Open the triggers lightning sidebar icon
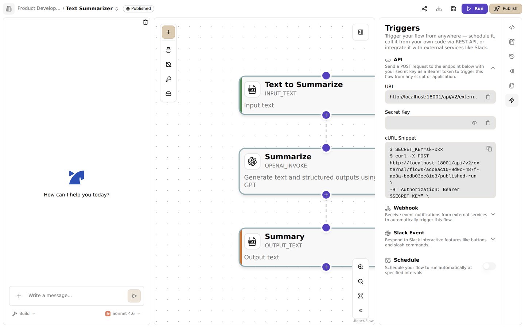The width and height of the screenshot is (525, 328). click(x=512, y=100)
